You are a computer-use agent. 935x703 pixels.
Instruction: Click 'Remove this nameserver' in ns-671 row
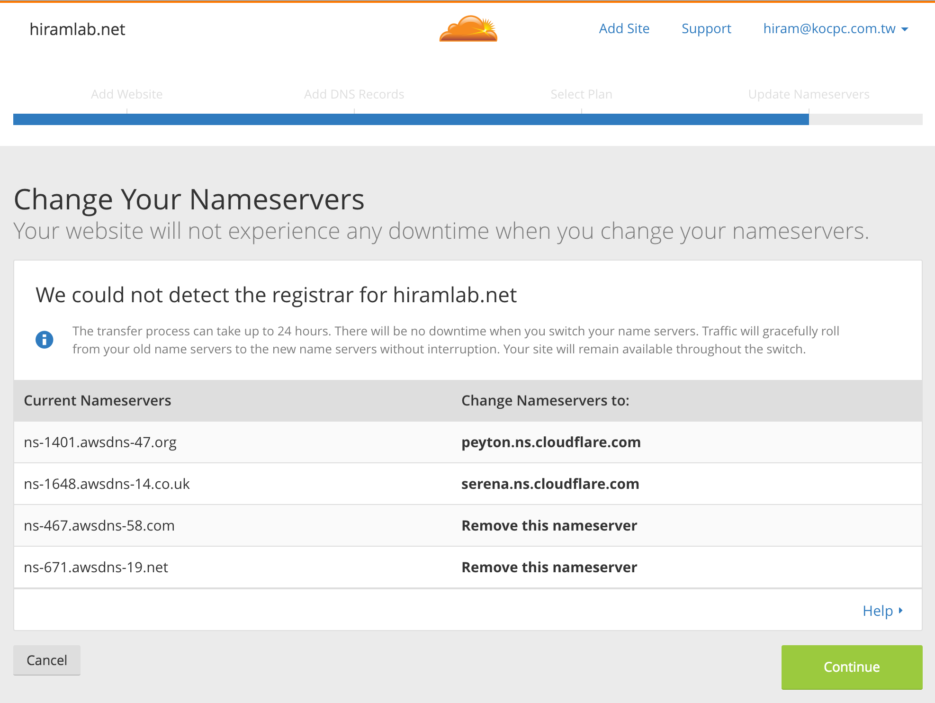tap(549, 568)
